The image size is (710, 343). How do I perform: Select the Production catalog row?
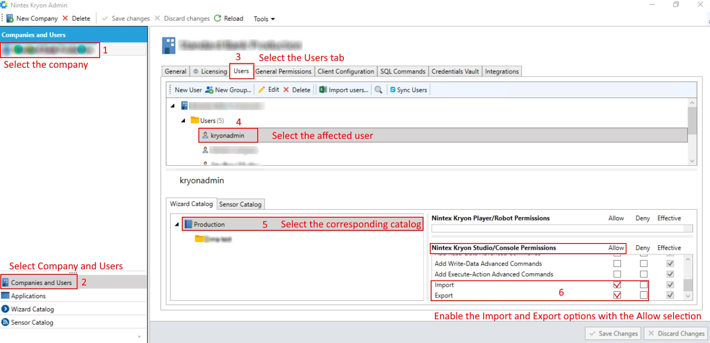pos(302,224)
